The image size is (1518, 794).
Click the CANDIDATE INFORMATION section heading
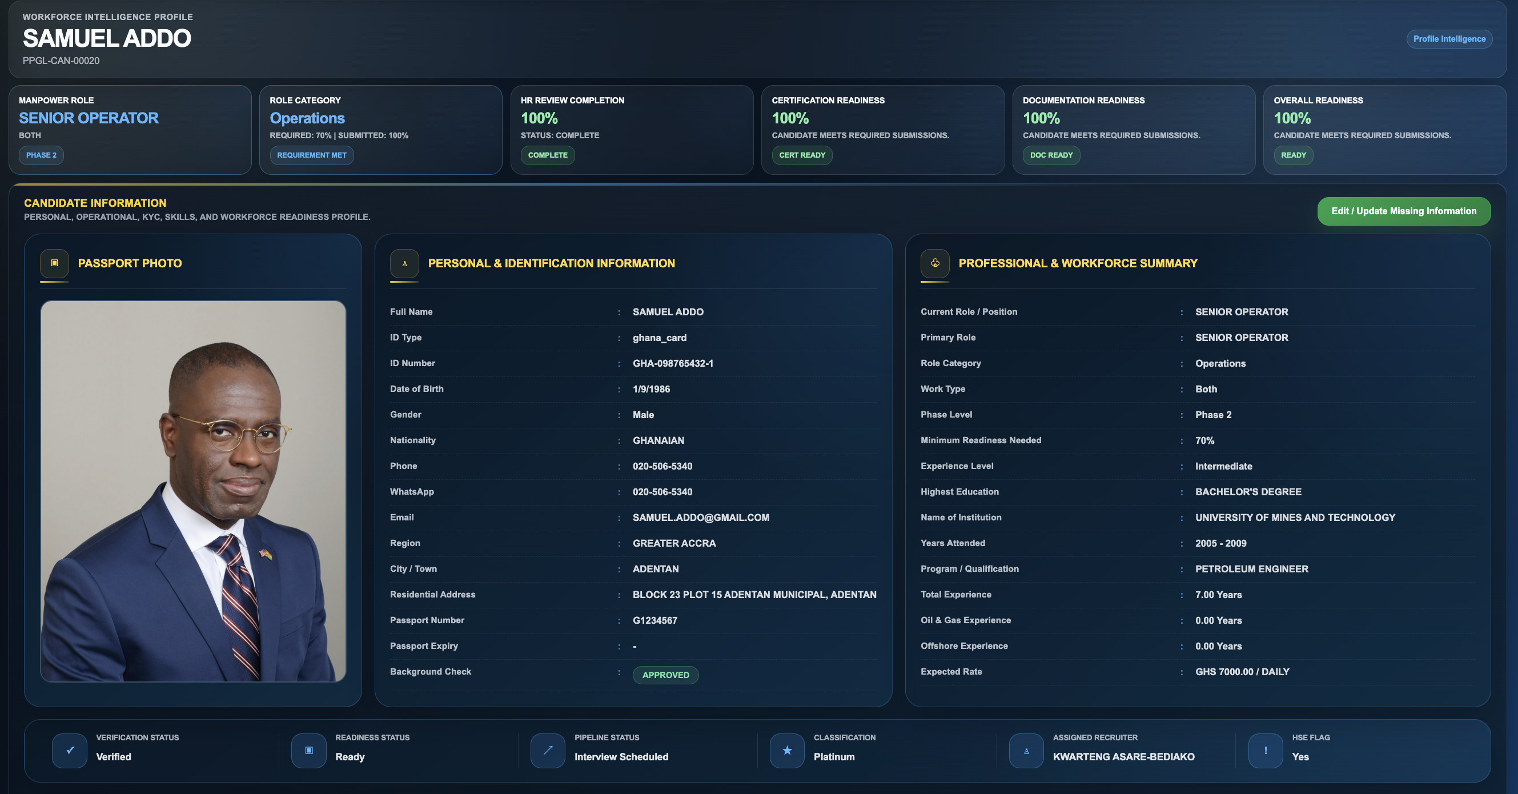tap(95, 203)
